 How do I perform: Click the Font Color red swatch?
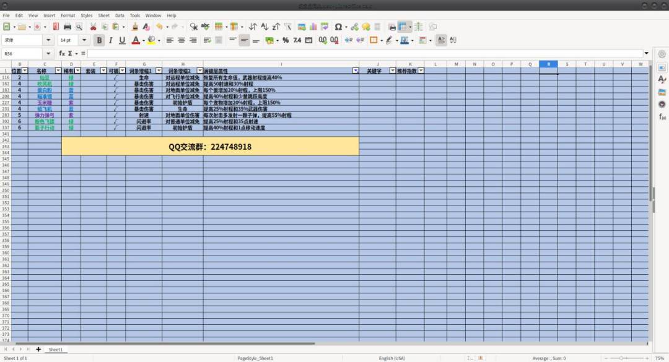coord(136,40)
